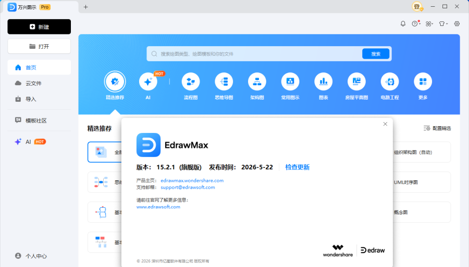Click the EdrawMax logo in dialog
The width and height of the screenshot is (469, 267).
coord(149,145)
